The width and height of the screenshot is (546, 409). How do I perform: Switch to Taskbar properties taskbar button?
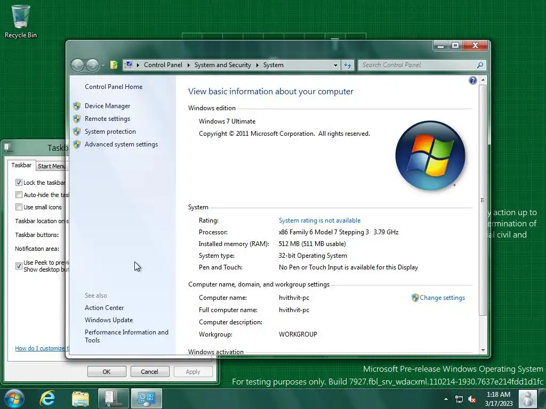pyautogui.click(x=113, y=398)
